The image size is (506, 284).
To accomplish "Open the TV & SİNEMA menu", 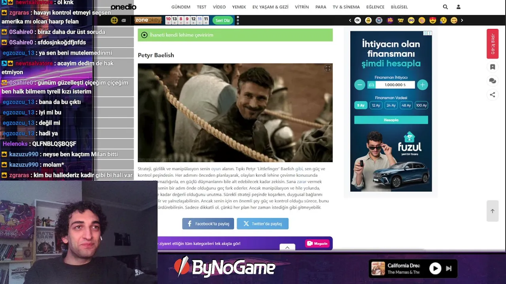I will pyautogui.click(x=346, y=7).
